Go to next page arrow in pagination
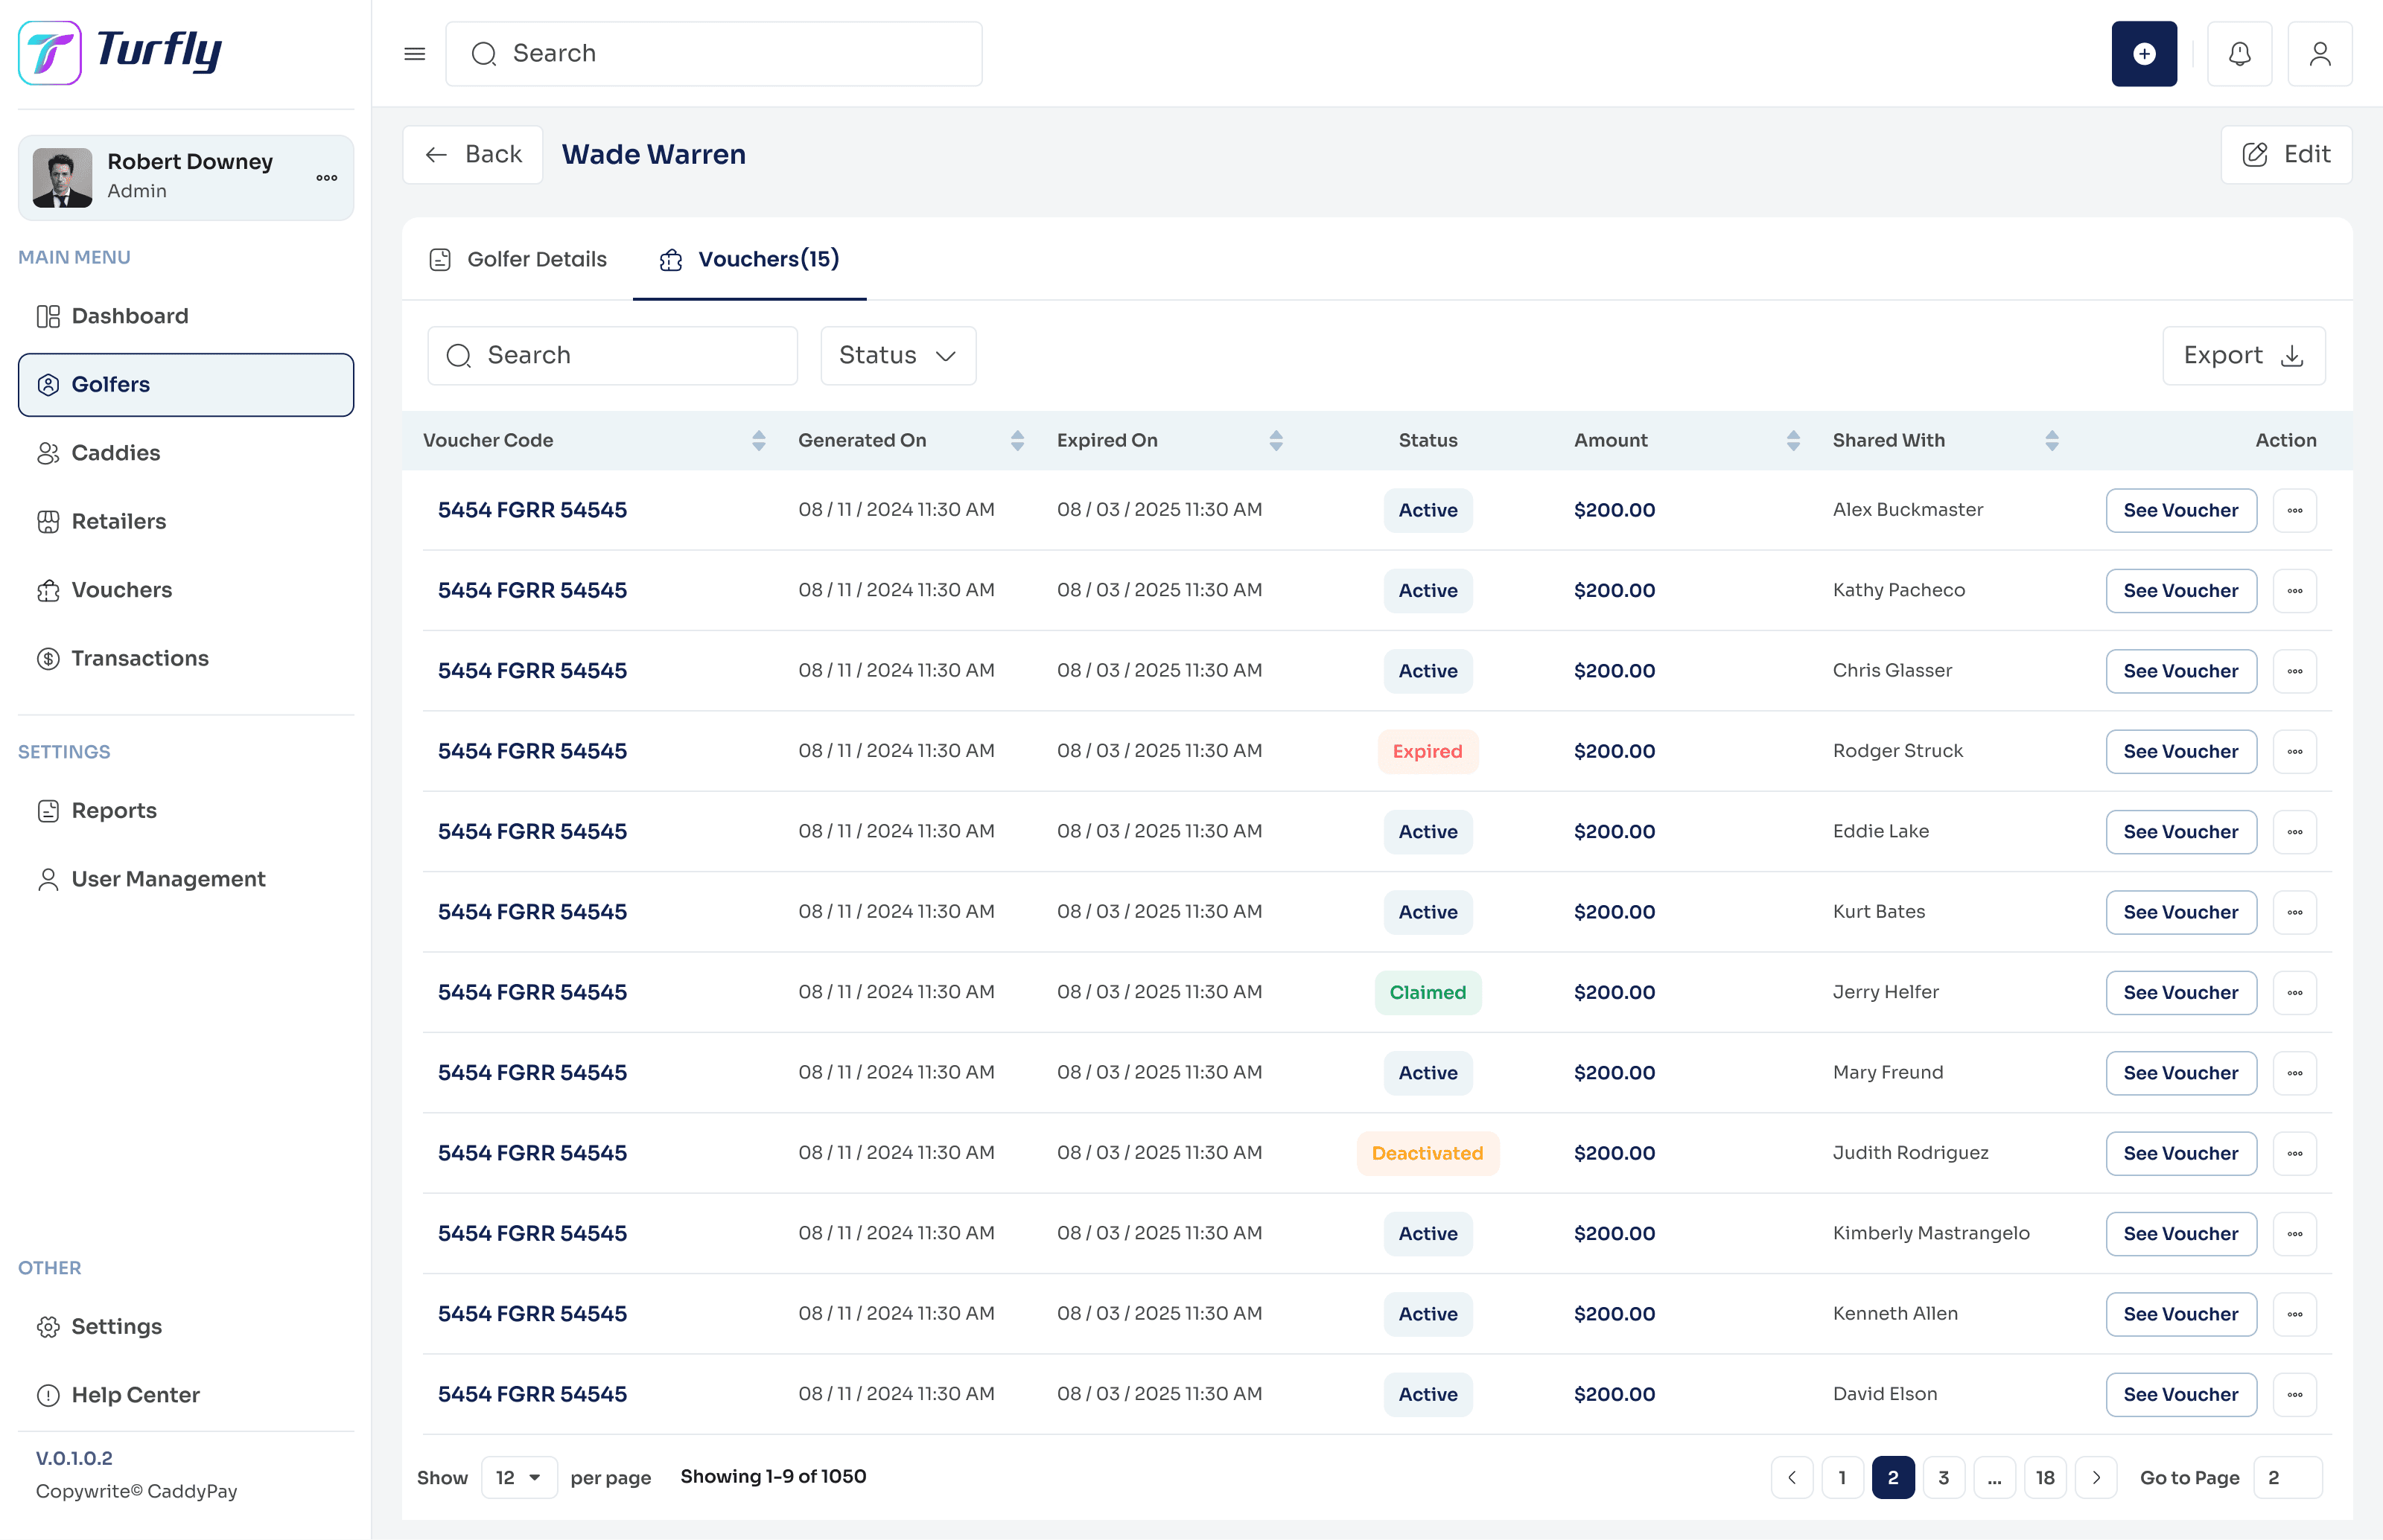 click(2096, 1477)
